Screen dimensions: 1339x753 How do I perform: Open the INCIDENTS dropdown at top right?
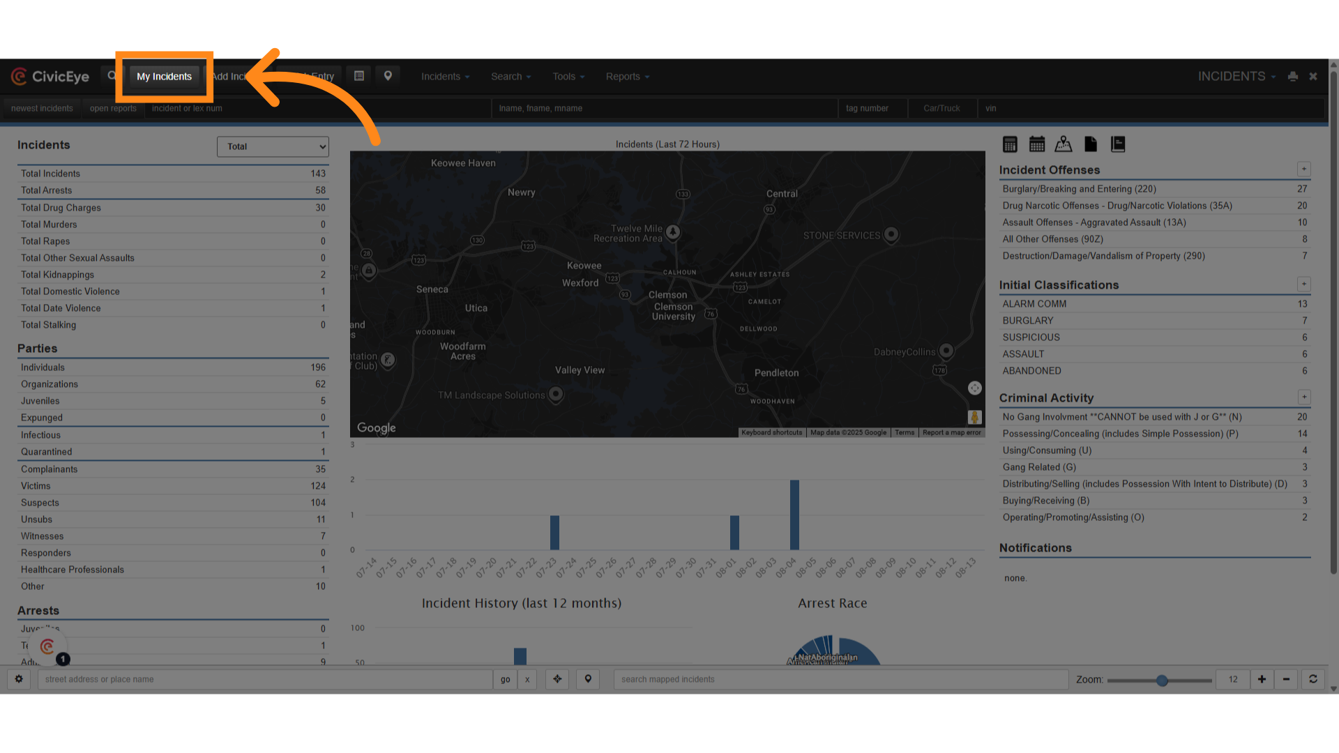point(1236,77)
